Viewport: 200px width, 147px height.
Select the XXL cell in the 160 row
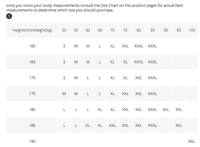point(125,46)
